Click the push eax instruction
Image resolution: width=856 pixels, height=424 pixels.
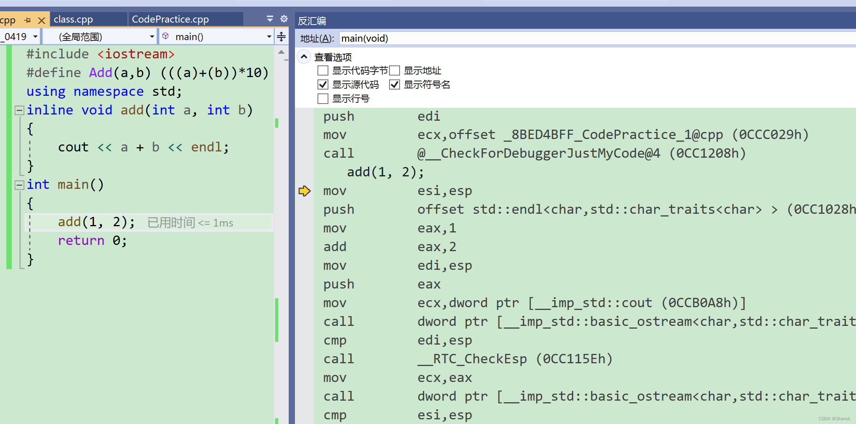pyautogui.click(x=382, y=284)
